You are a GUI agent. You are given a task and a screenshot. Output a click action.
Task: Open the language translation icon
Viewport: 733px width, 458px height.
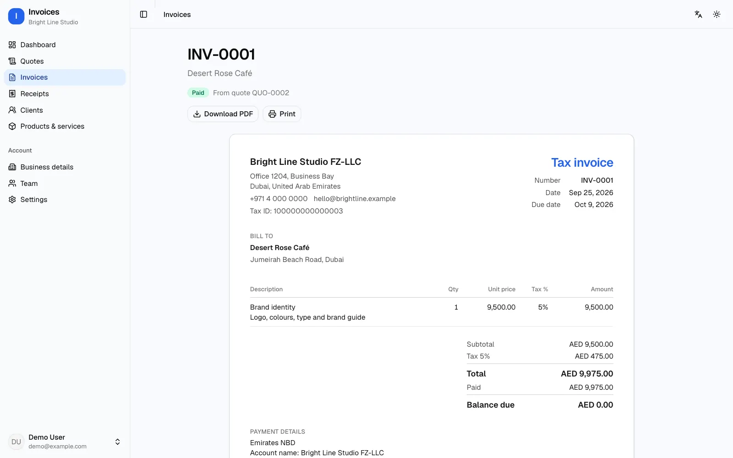(x=698, y=14)
